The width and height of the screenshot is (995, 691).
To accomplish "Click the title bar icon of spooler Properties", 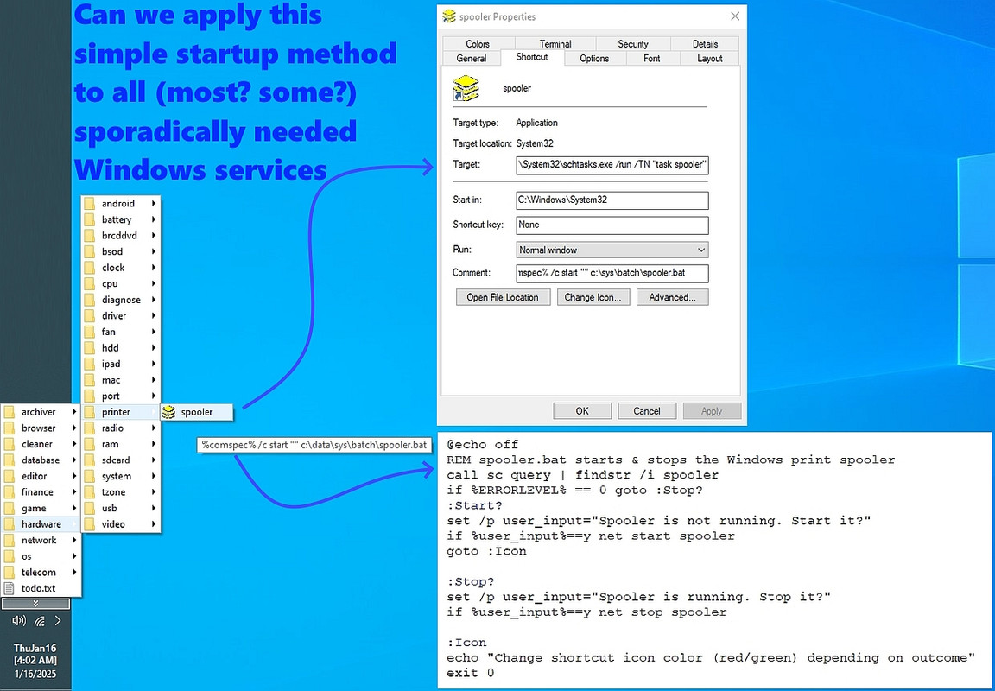I will pos(449,16).
